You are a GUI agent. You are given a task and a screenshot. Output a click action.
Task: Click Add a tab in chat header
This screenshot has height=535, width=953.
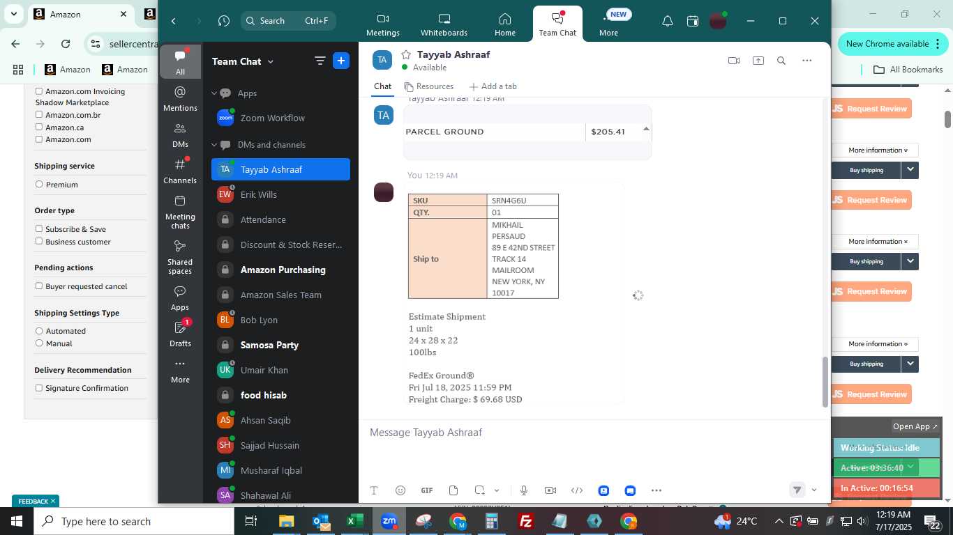pos(493,86)
